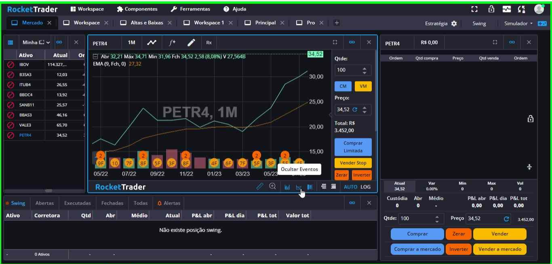Adjust the Preço stepper in chart panel

click(x=364, y=109)
